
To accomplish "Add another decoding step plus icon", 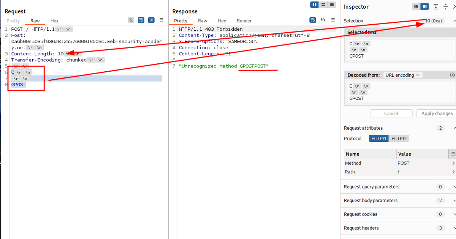I will click(452, 75).
